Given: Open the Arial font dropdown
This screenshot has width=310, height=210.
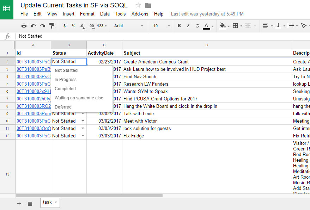Looking at the screenshot, I should [128, 26].
